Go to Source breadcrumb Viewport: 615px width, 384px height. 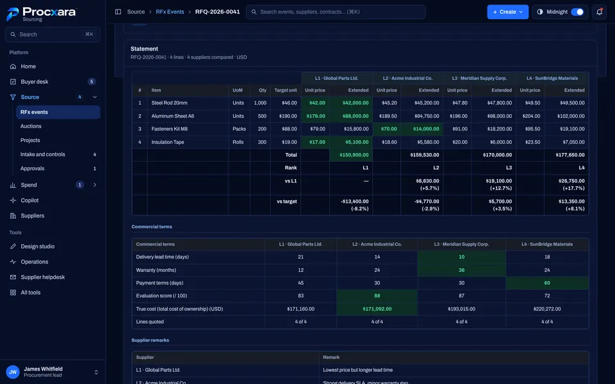pyautogui.click(x=136, y=12)
